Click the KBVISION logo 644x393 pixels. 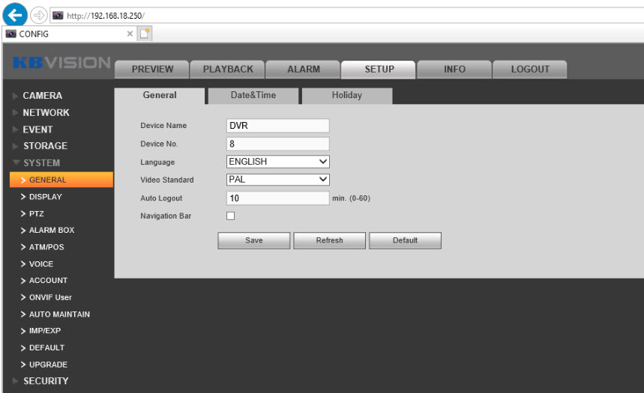[x=61, y=63]
